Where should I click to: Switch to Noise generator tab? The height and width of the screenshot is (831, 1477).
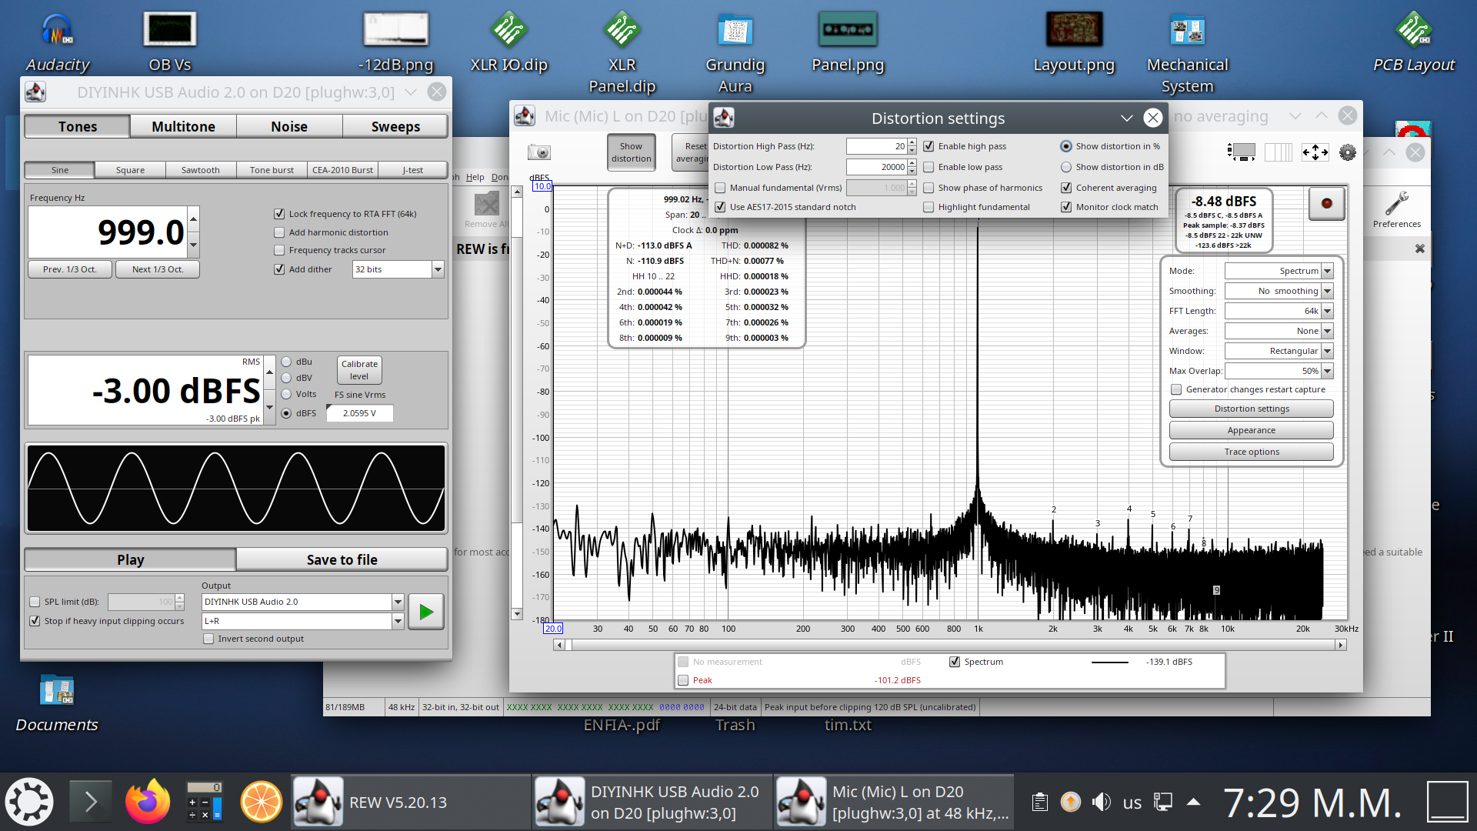[289, 126]
